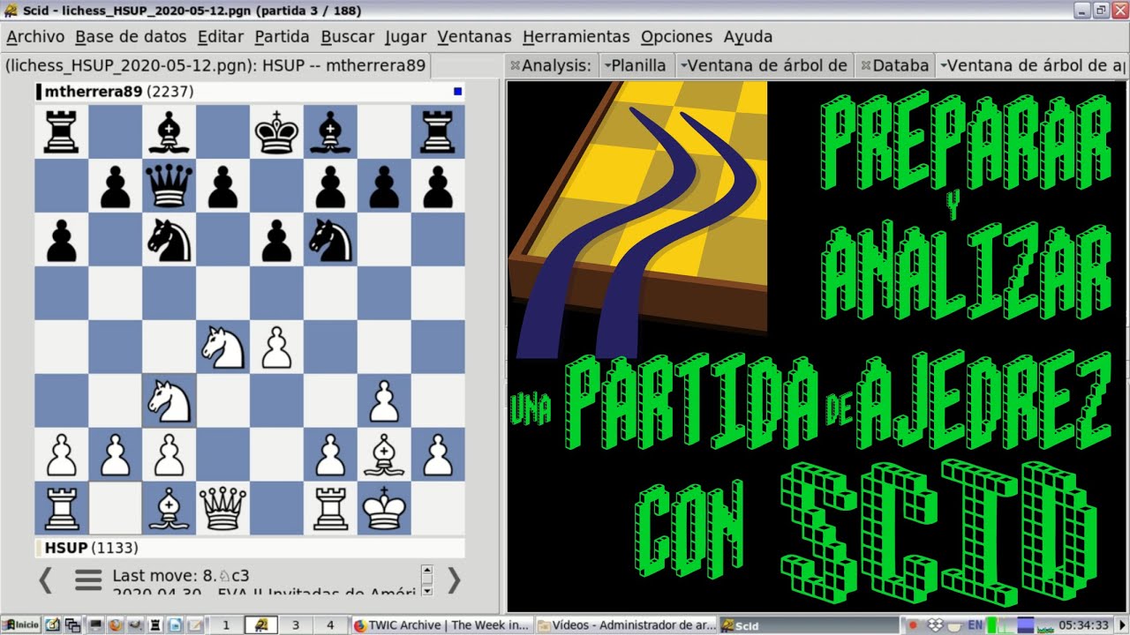Close the Database tab with its x
The width and height of the screenshot is (1130, 635).
coord(866,65)
